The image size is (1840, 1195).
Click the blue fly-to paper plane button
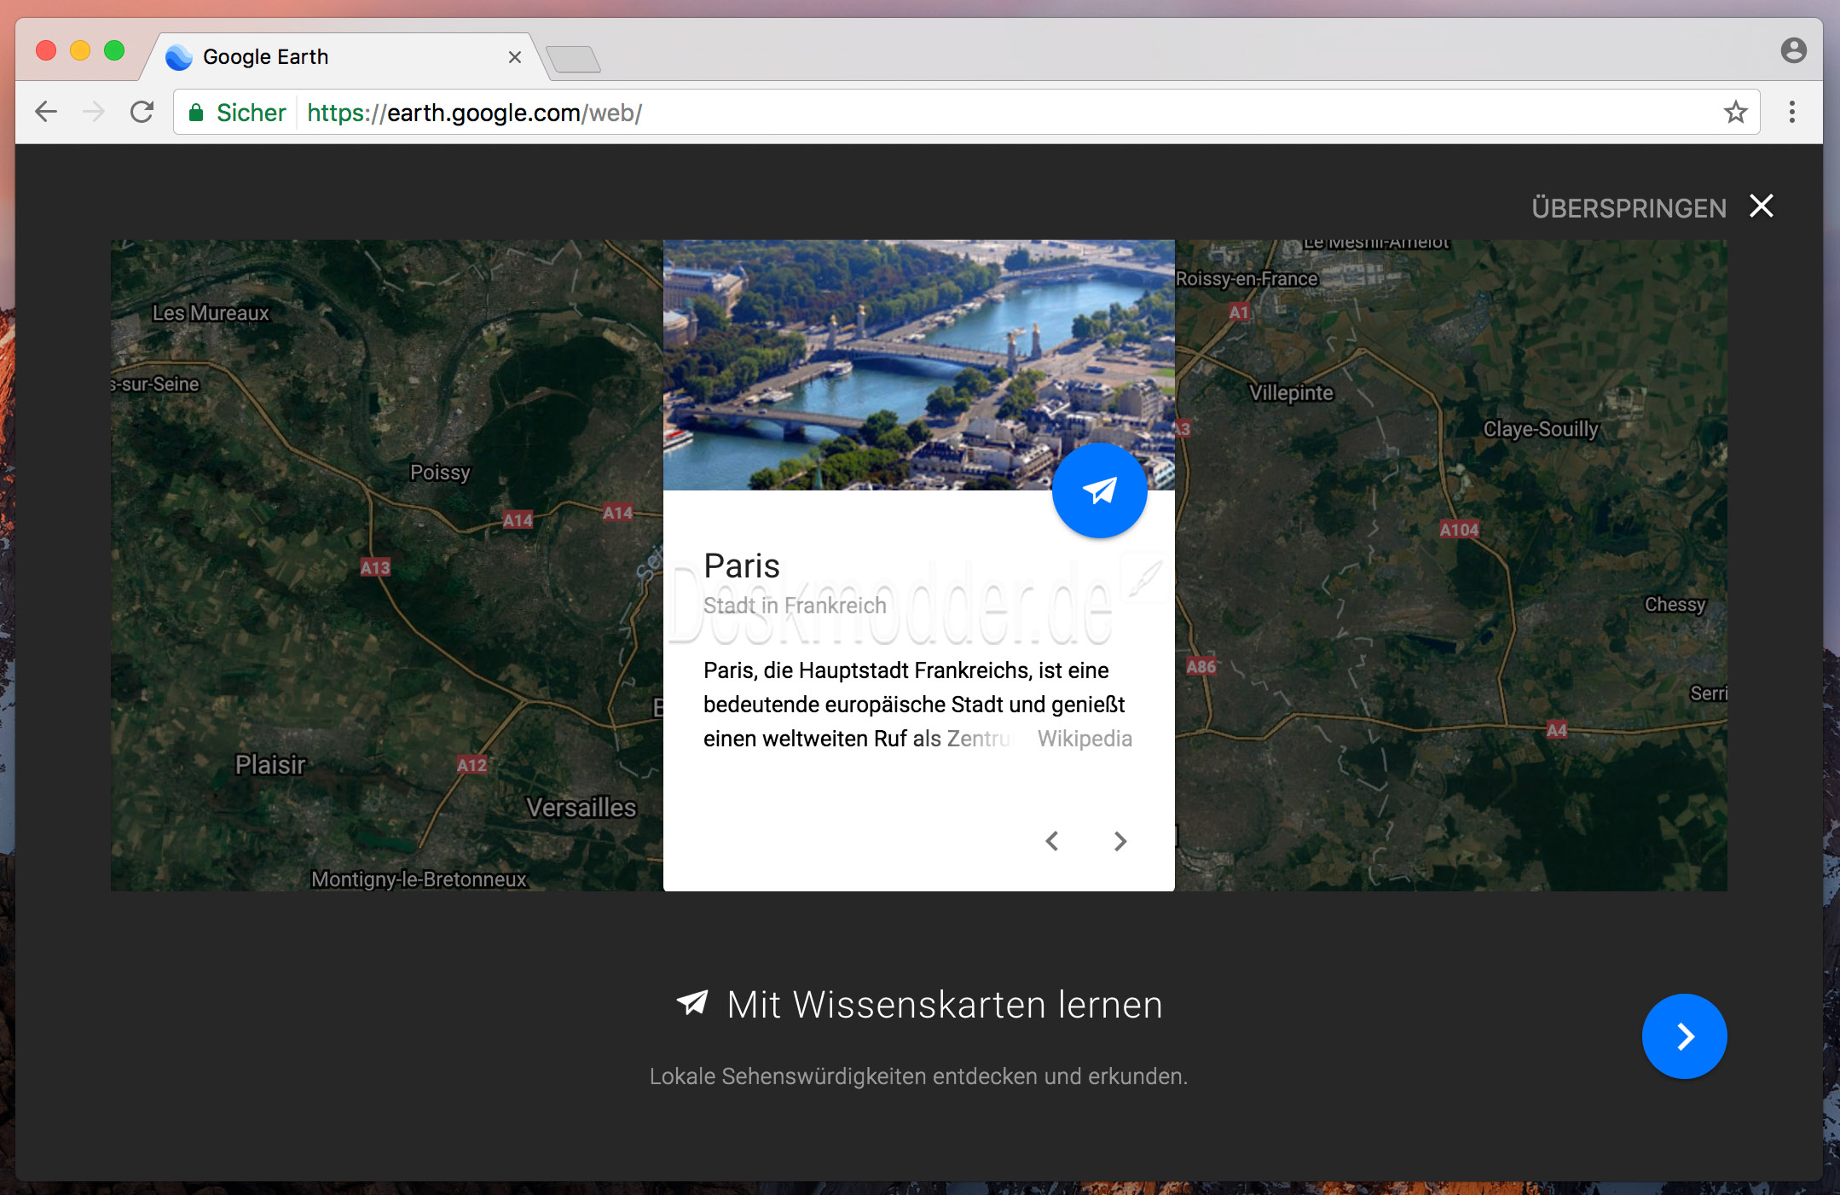point(1099,490)
